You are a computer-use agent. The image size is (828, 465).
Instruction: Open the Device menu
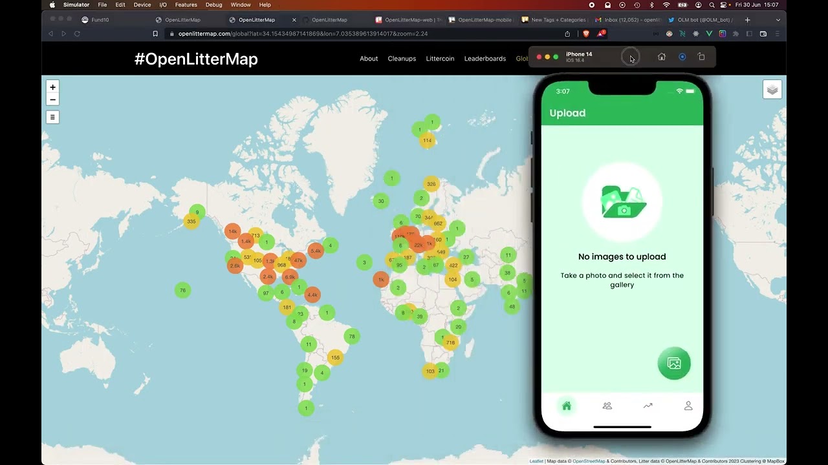(142, 5)
